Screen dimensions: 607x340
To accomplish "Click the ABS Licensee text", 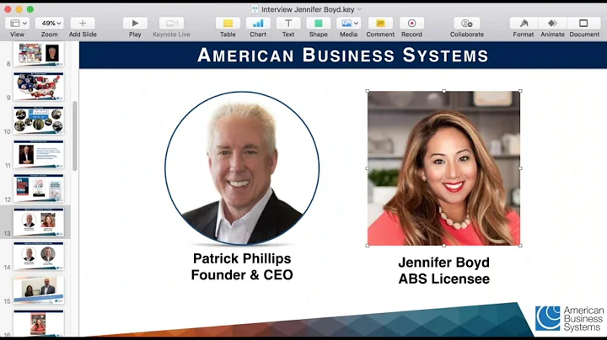I will coord(444,279).
